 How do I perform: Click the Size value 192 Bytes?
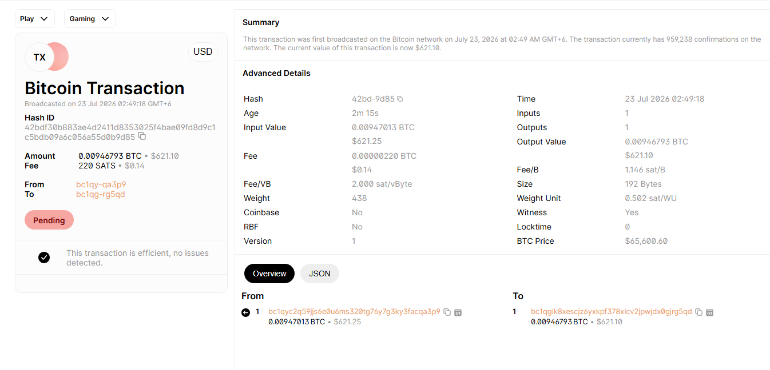[x=644, y=184]
